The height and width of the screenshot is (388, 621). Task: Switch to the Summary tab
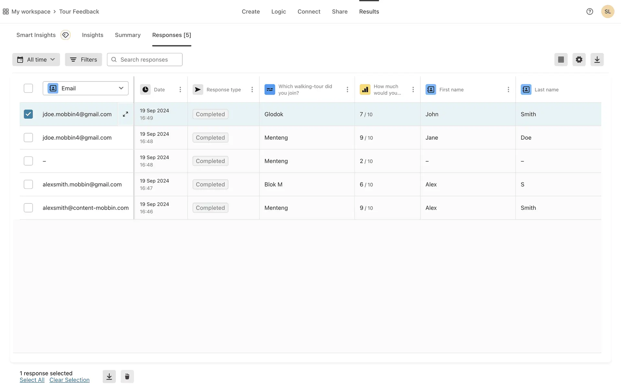click(128, 35)
